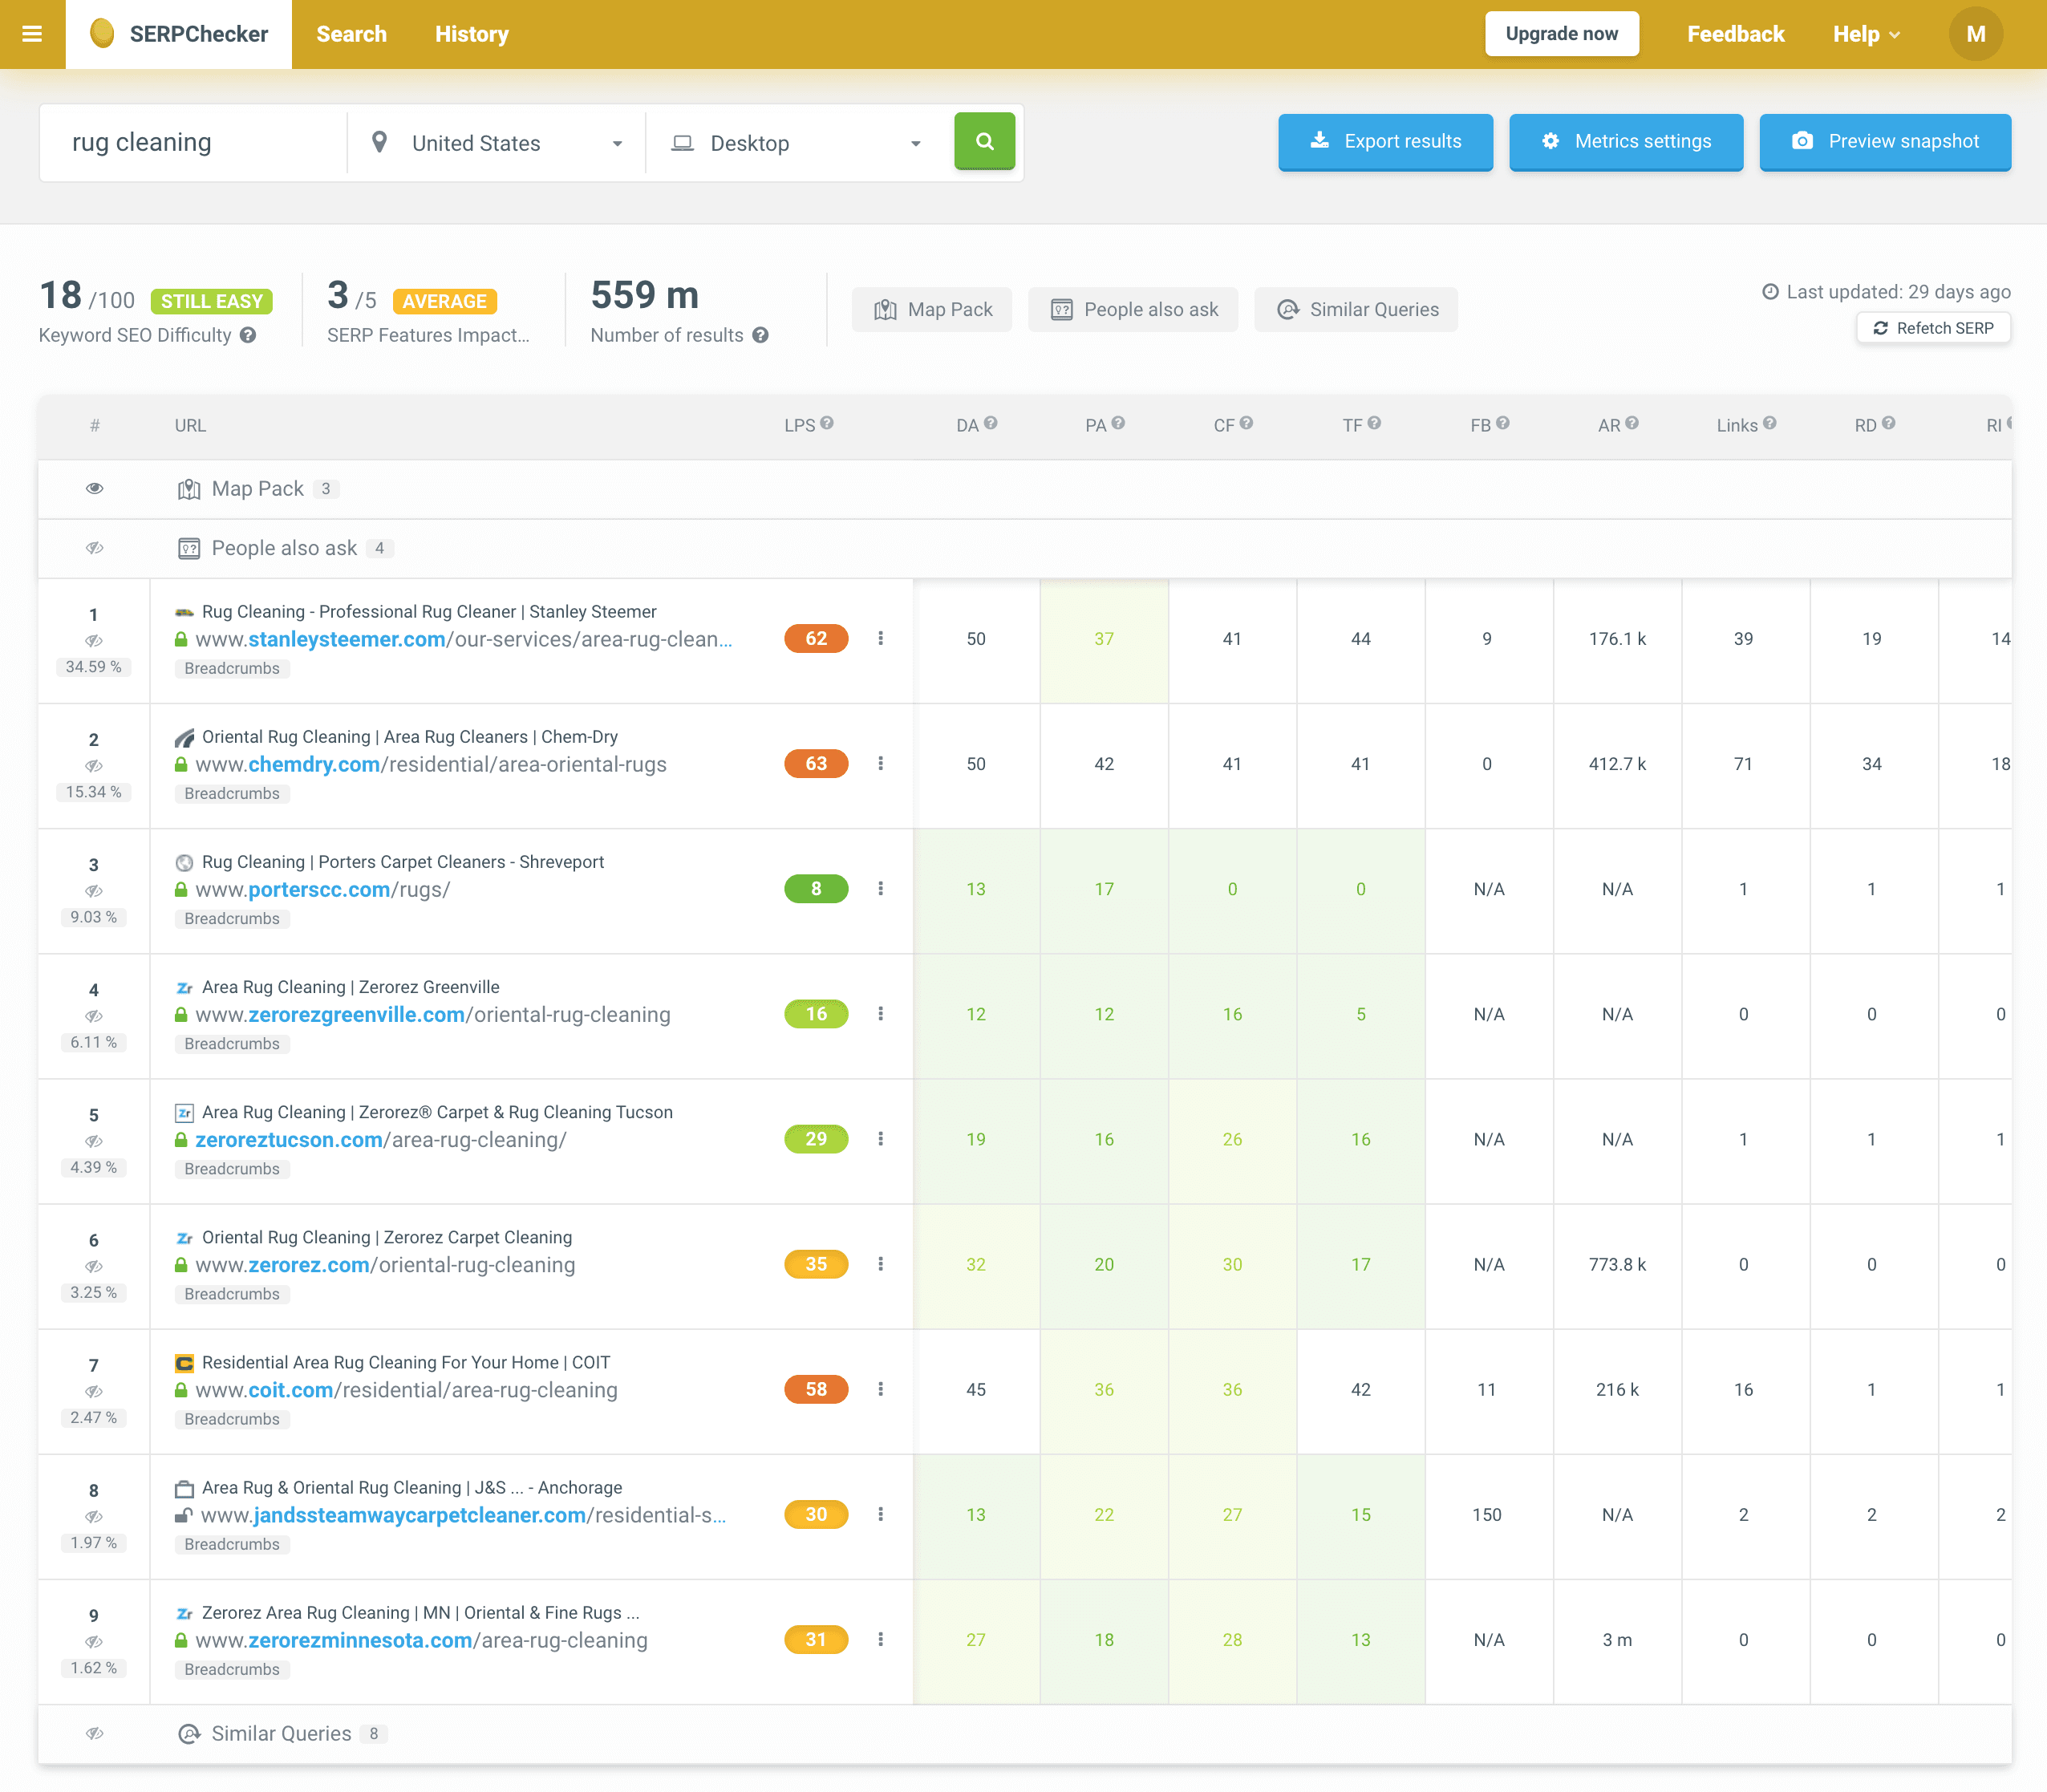Click help icon next to Keyword SEO Difficulty
The width and height of the screenshot is (2047, 1792).
[248, 336]
